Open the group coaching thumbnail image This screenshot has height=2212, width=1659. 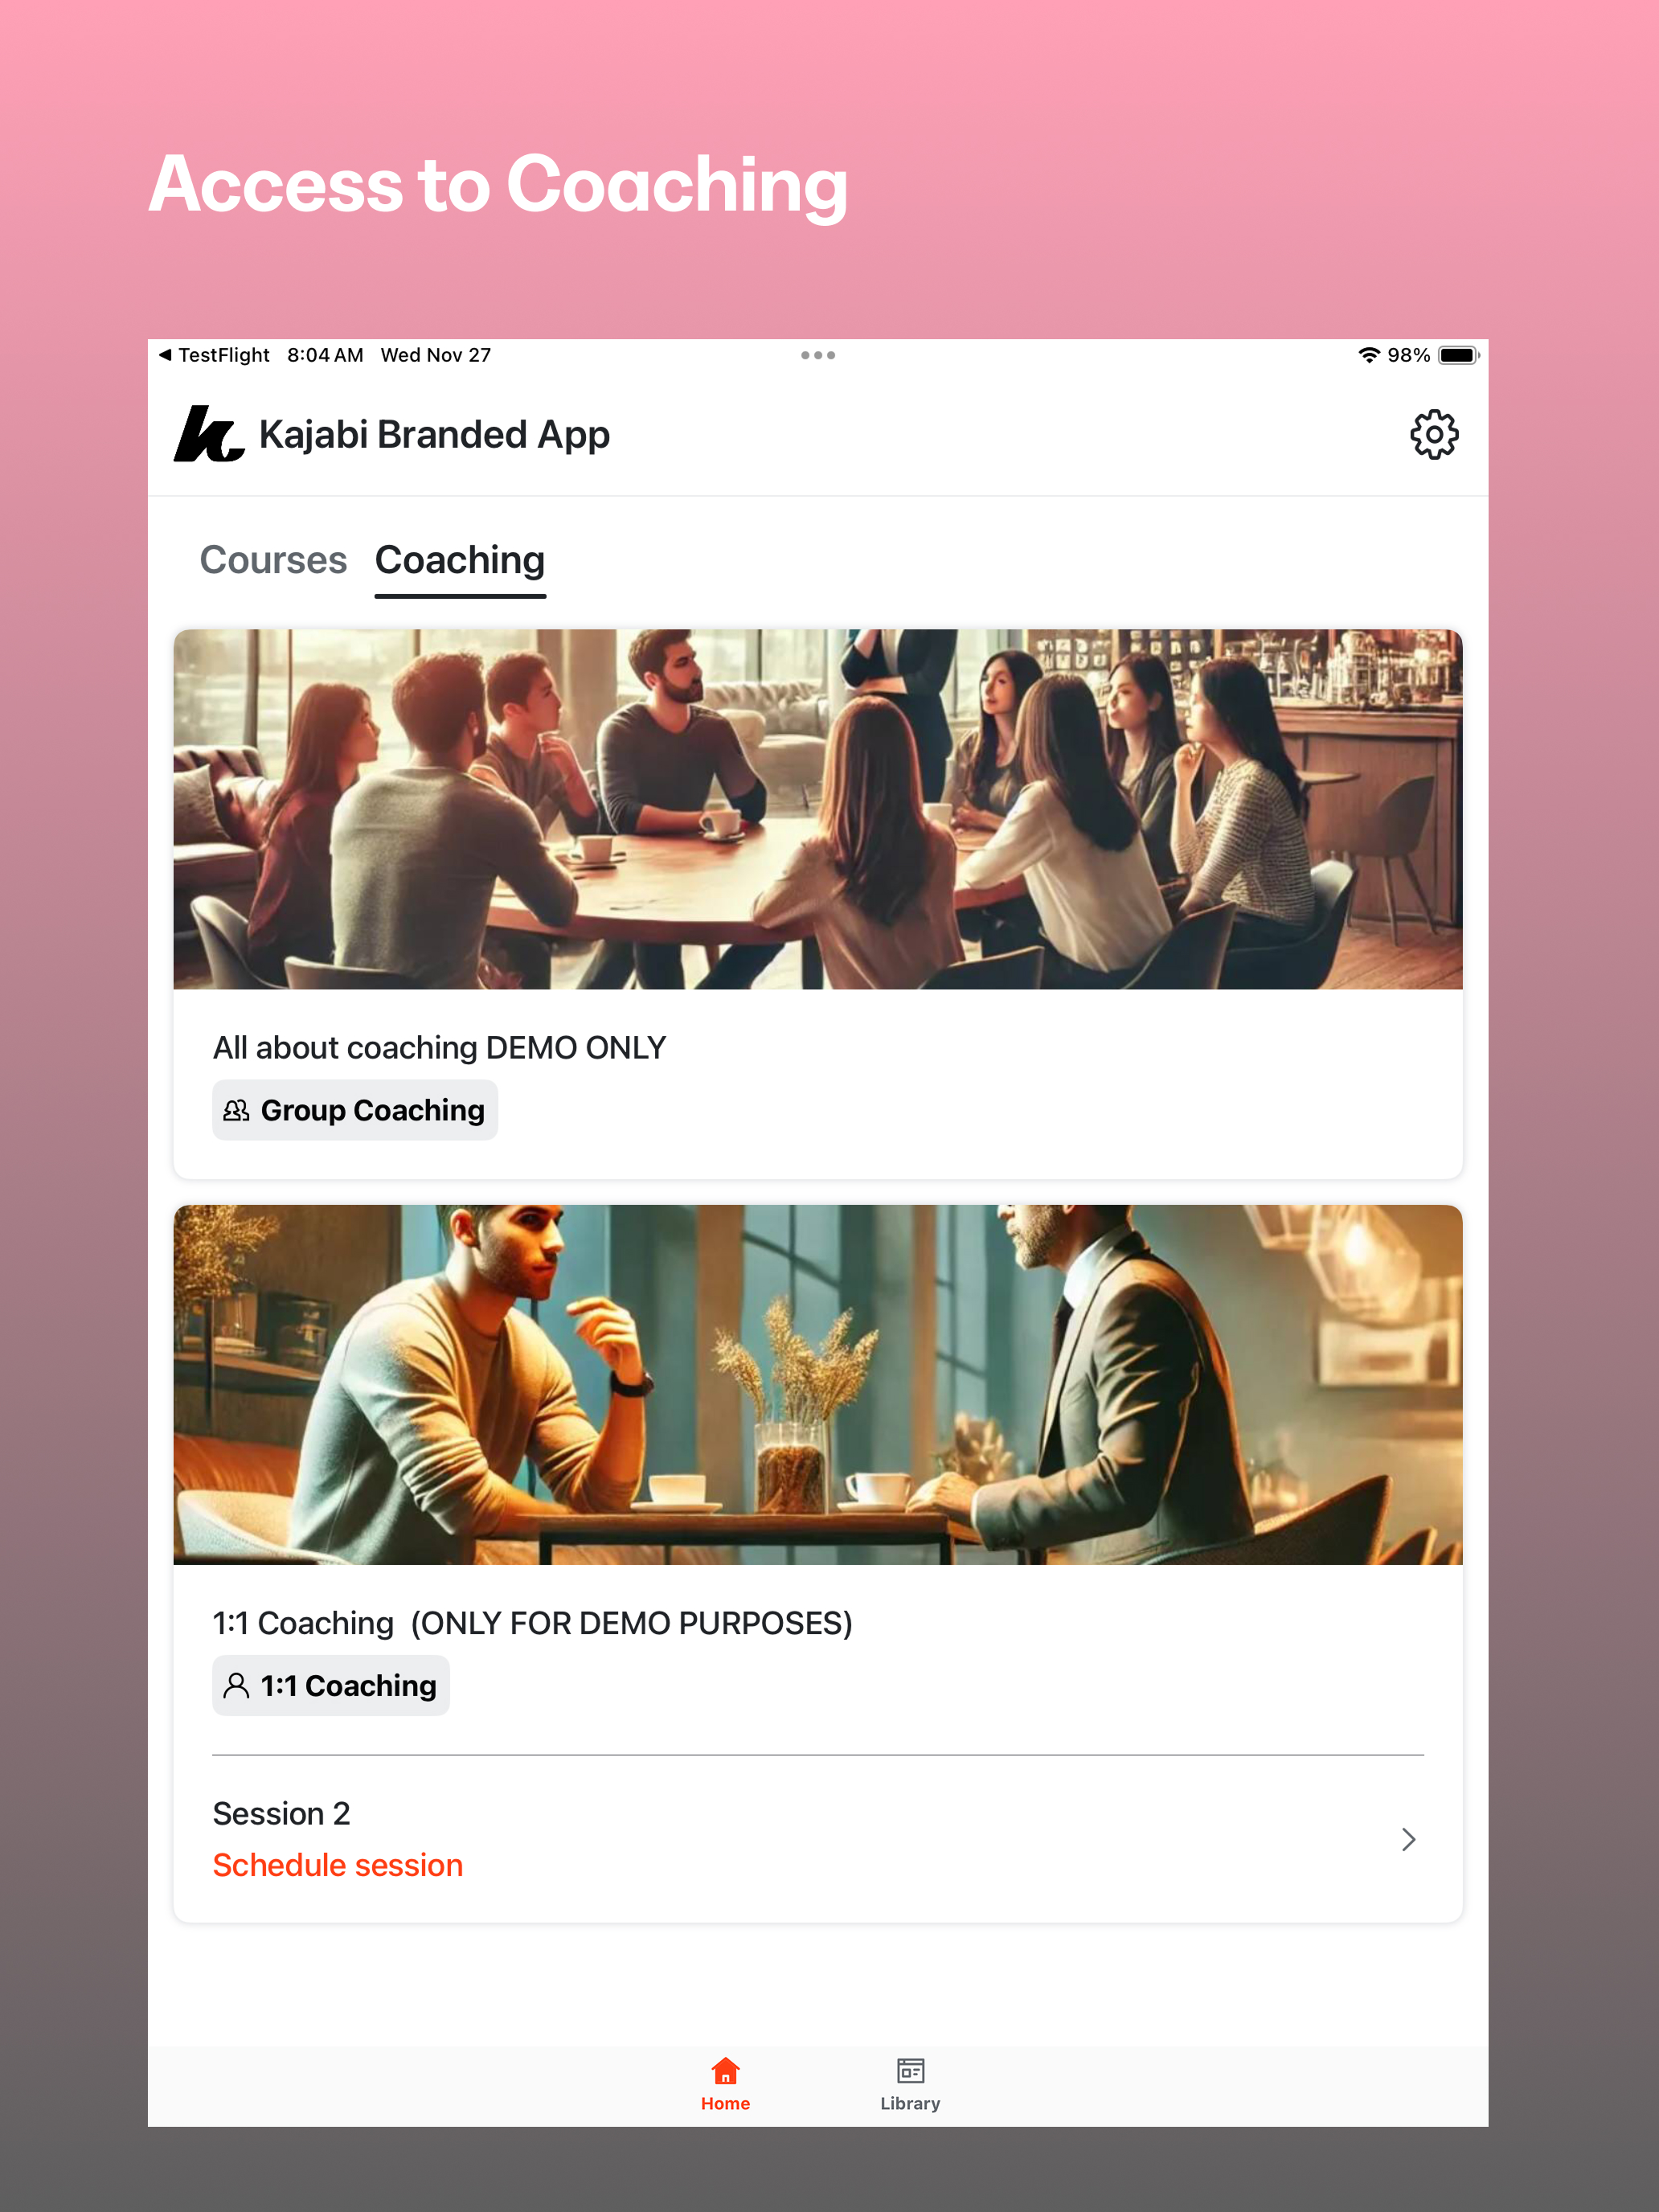click(818, 809)
